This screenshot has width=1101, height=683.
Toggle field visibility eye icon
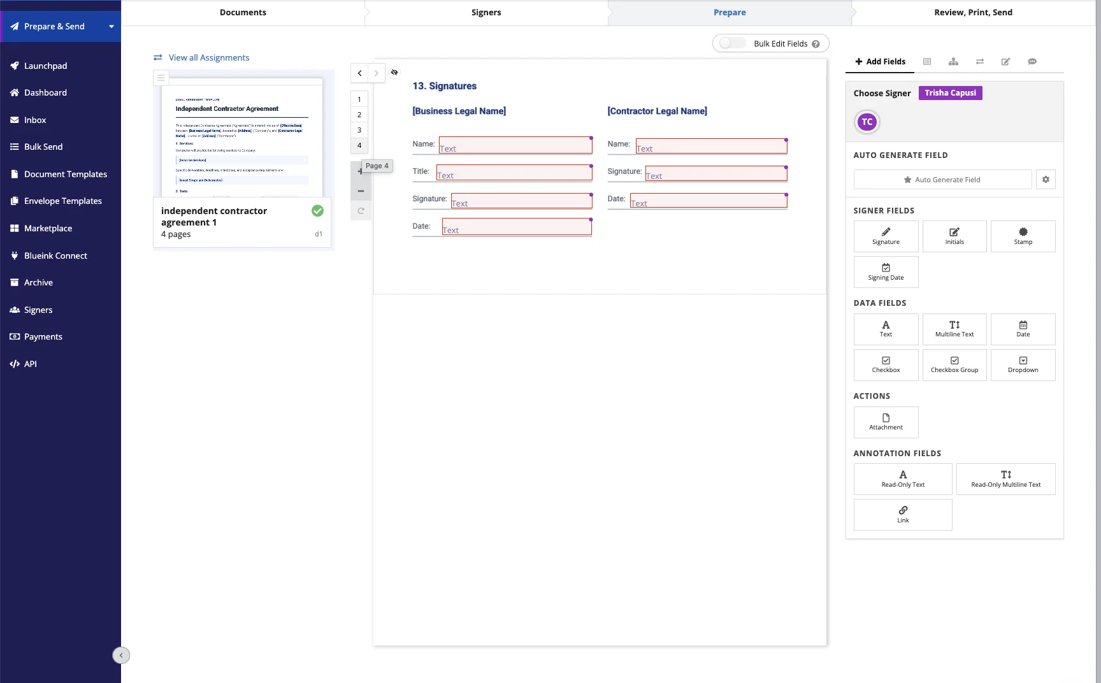pos(394,72)
